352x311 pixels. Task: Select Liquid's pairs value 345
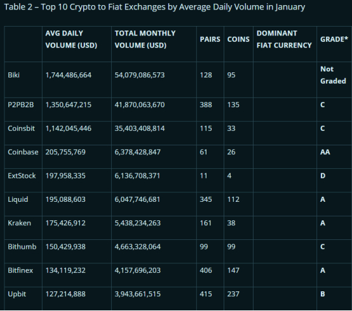click(x=206, y=199)
